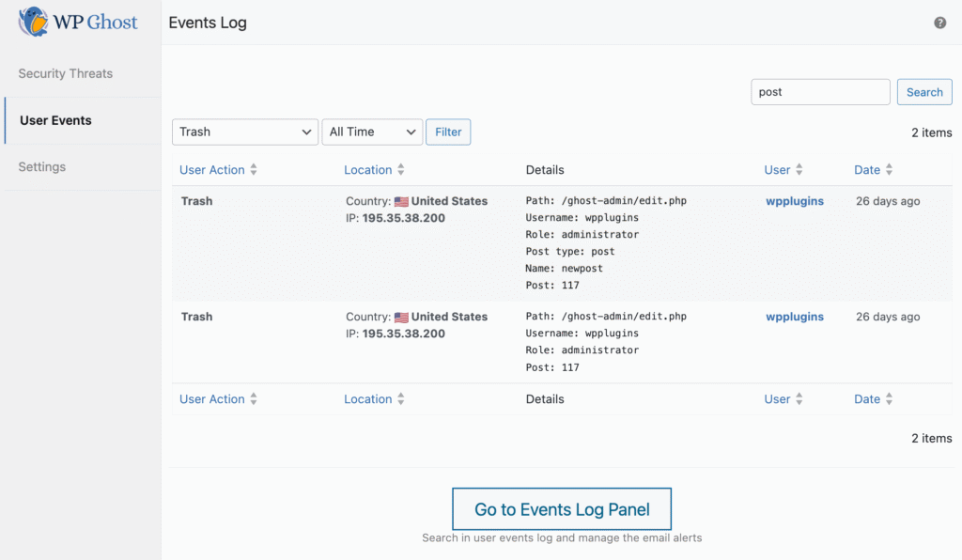Click sort arrows beside top Location header
Image resolution: width=962 pixels, height=560 pixels.
pos(400,170)
